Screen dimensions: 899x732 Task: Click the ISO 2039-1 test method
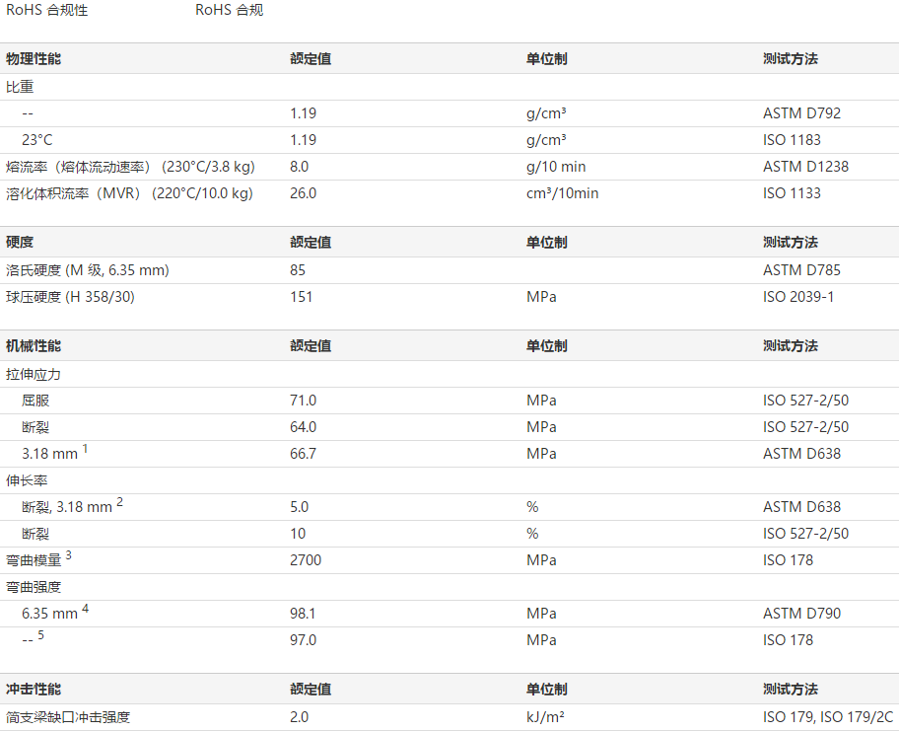[798, 296]
